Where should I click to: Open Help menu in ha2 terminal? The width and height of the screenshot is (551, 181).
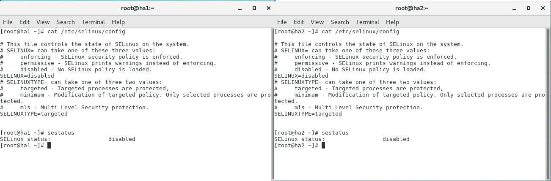(x=392, y=22)
